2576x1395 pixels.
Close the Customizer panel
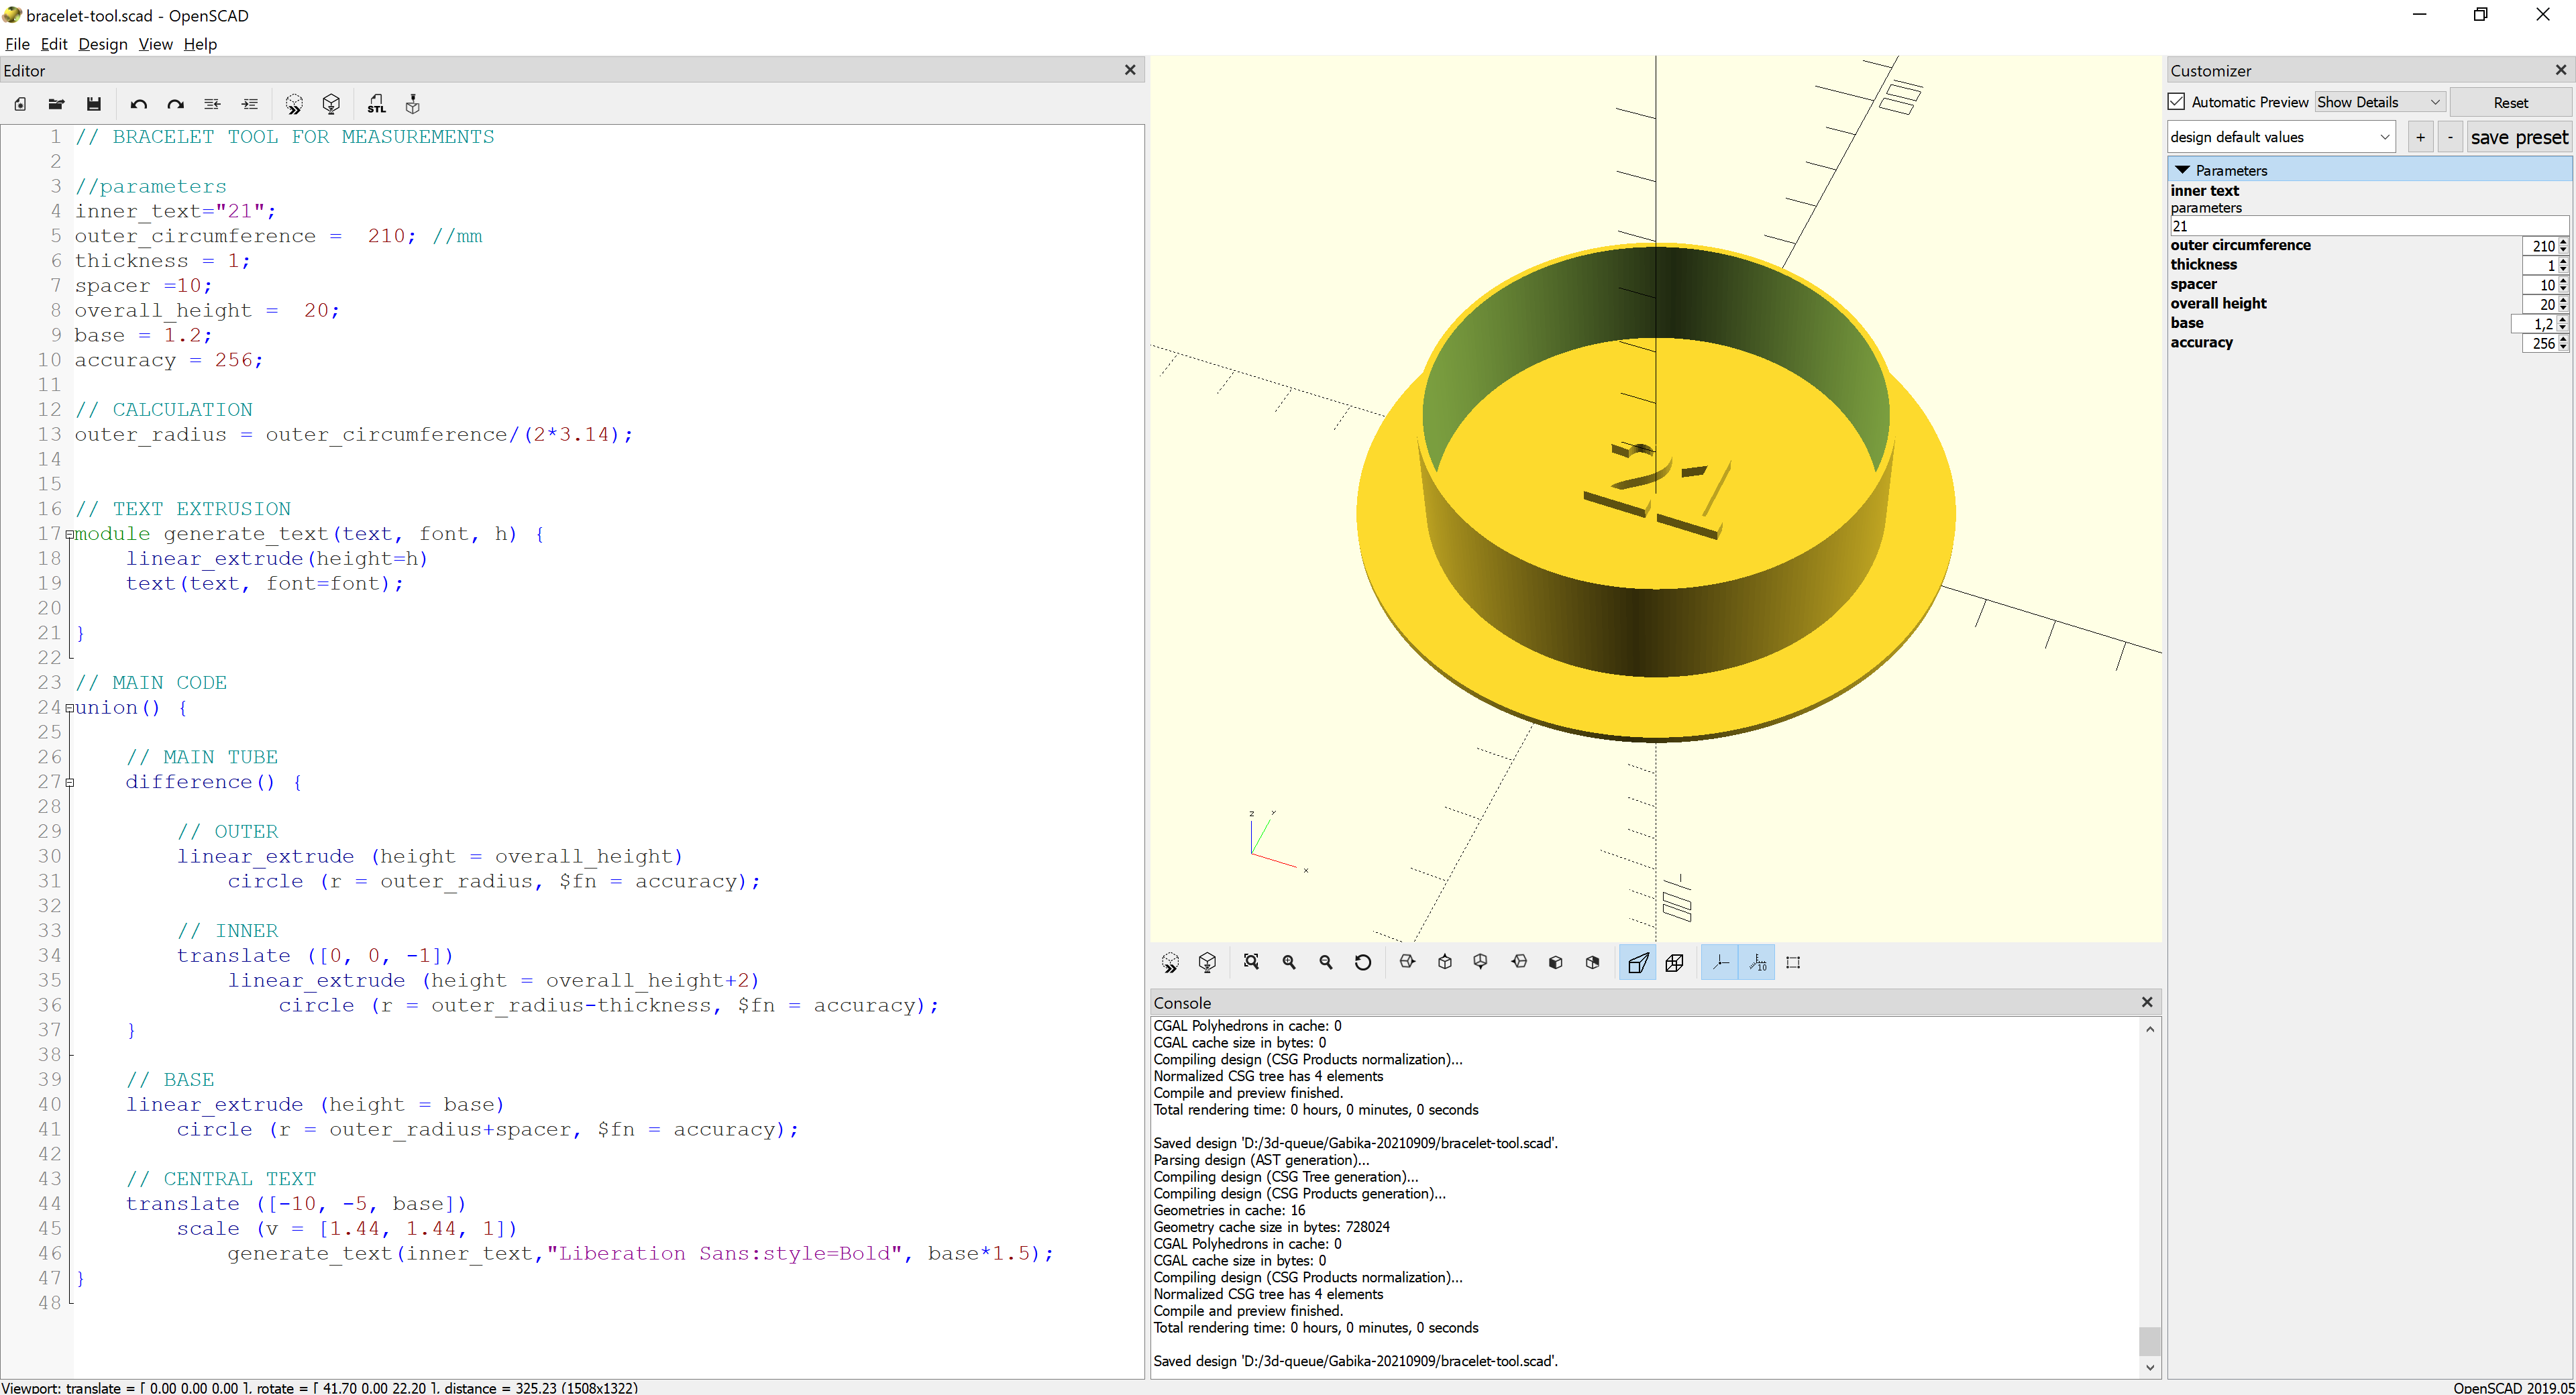2561,70
